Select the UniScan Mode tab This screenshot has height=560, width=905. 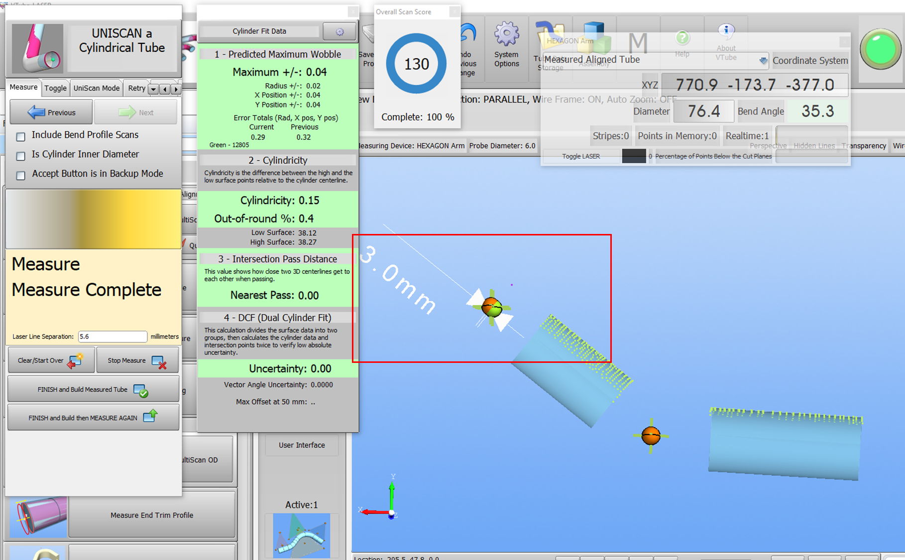[97, 88]
